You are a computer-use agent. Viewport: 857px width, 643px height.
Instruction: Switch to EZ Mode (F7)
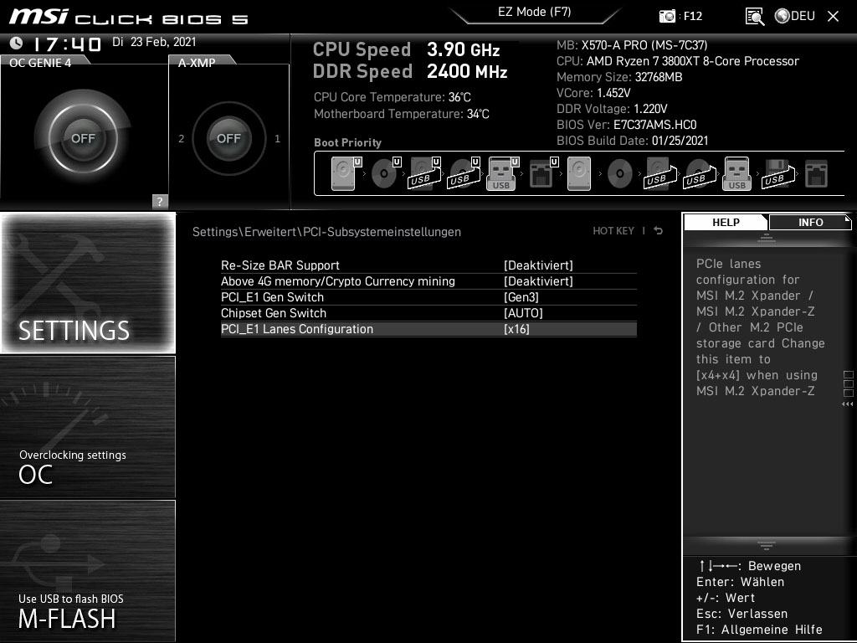click(535, 12)
